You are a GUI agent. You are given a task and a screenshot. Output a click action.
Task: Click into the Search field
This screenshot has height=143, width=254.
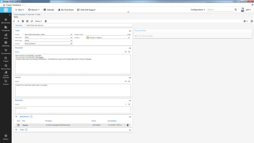tap(220, 10)
